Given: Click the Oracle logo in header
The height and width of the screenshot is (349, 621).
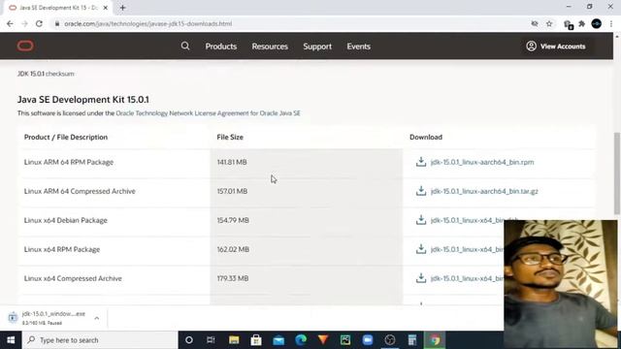Looking at the screenshot, I should click(25, 46).
